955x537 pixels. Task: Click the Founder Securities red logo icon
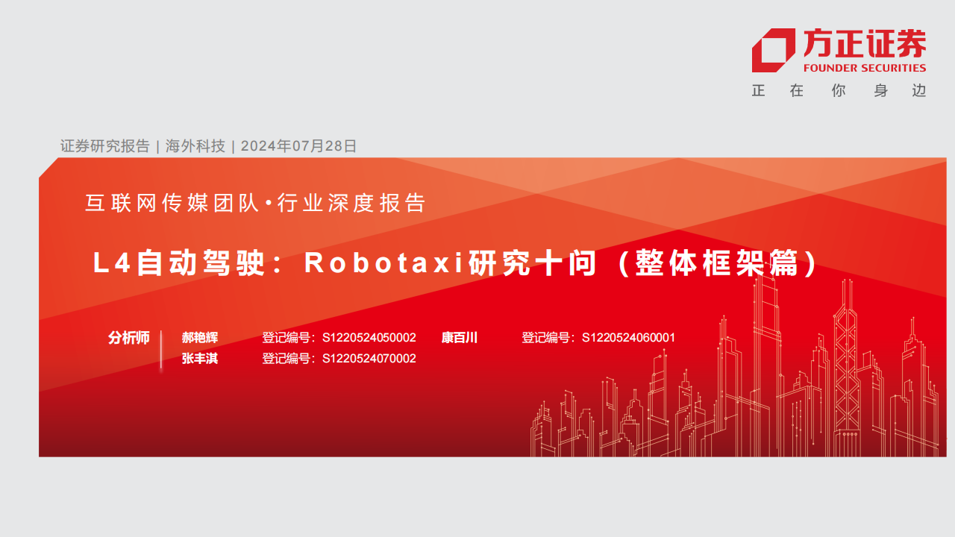pos(774,50)
